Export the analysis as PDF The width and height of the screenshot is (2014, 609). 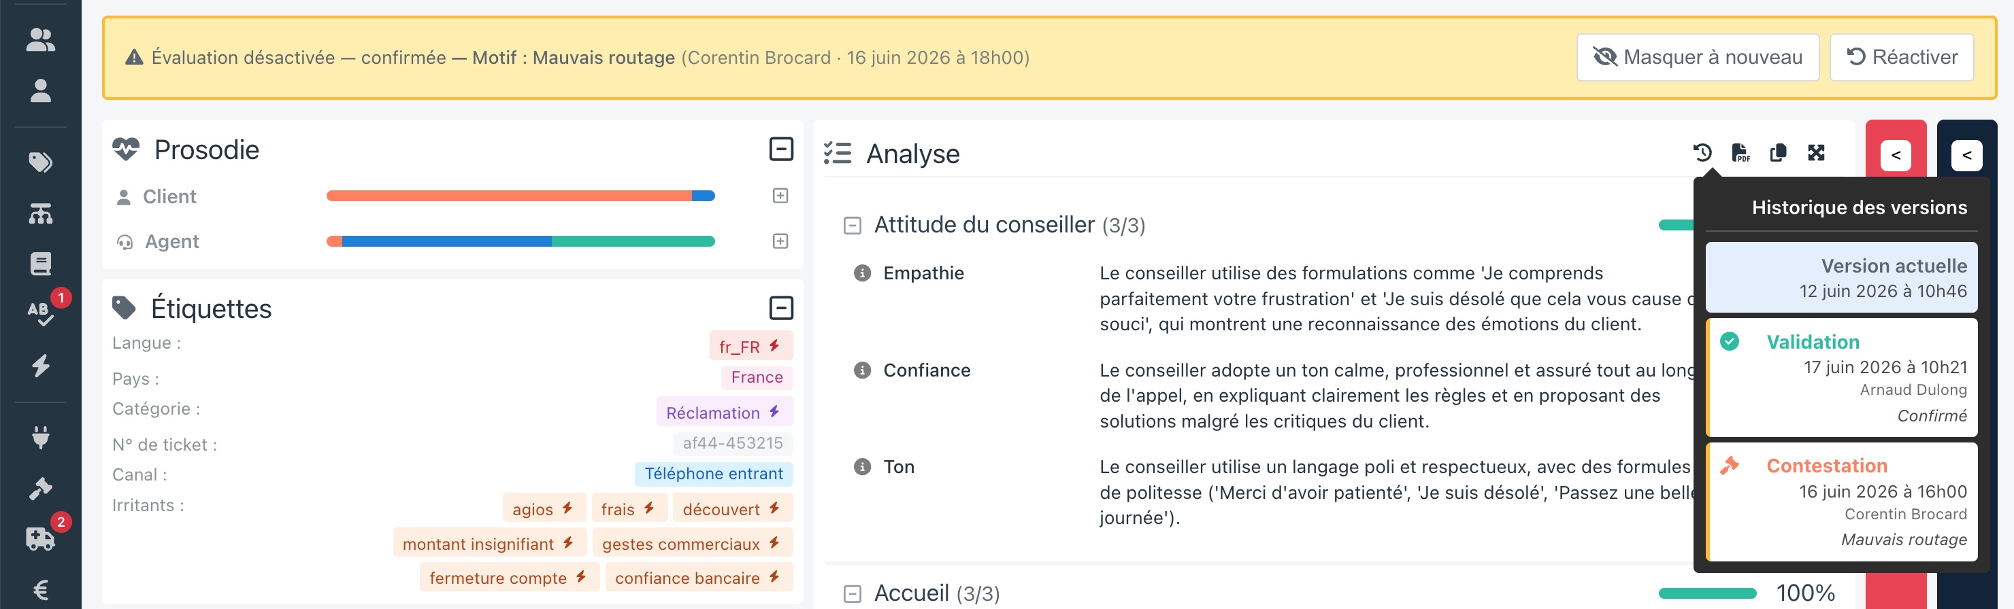point(1740,152)
